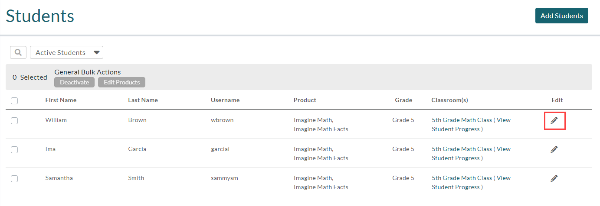600x206 pixels.
Task: View Student Progress for Samantha Smith
Action: point(471,183)
